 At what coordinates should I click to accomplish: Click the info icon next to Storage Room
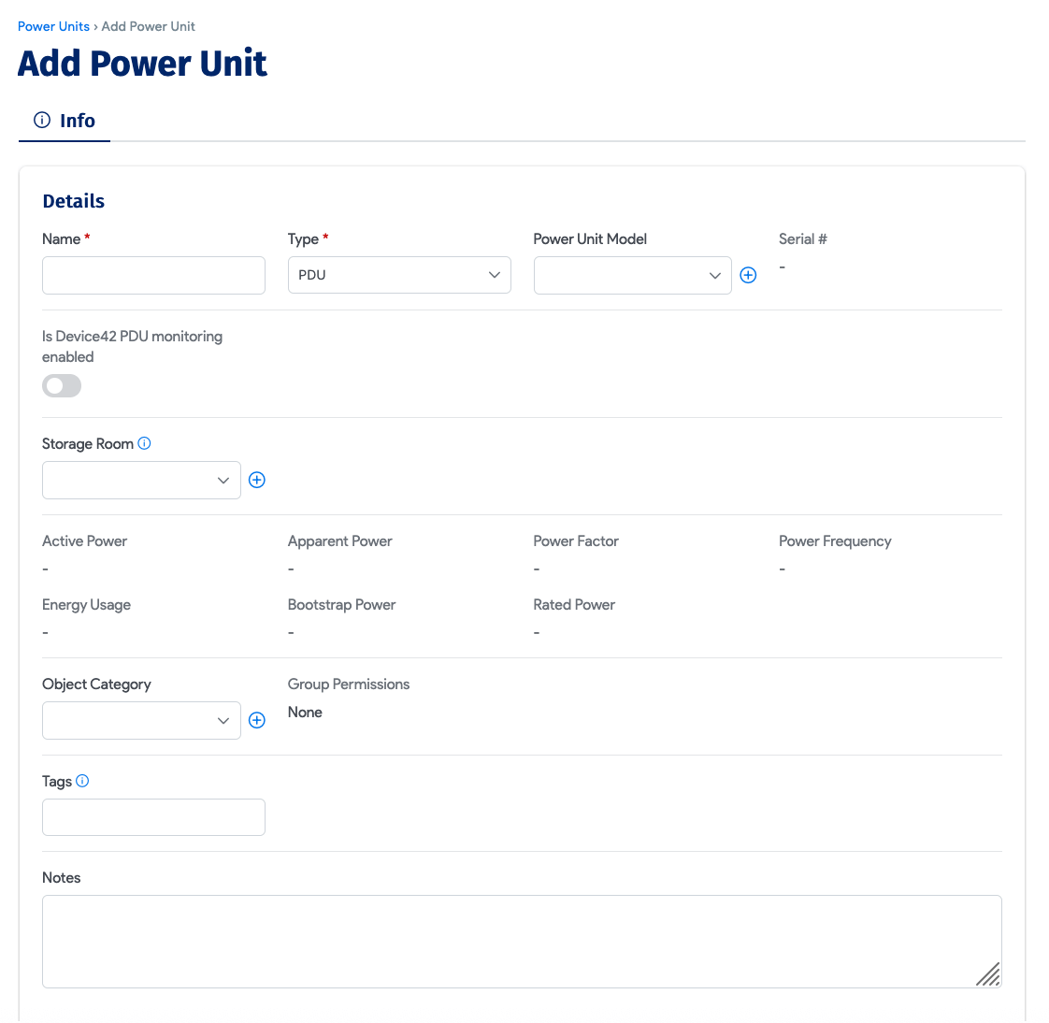(x=144, y=442)
